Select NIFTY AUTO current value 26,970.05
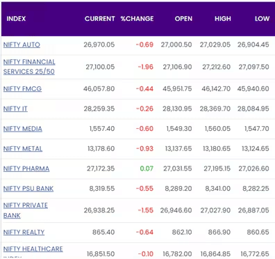 (x=99, y=45)
